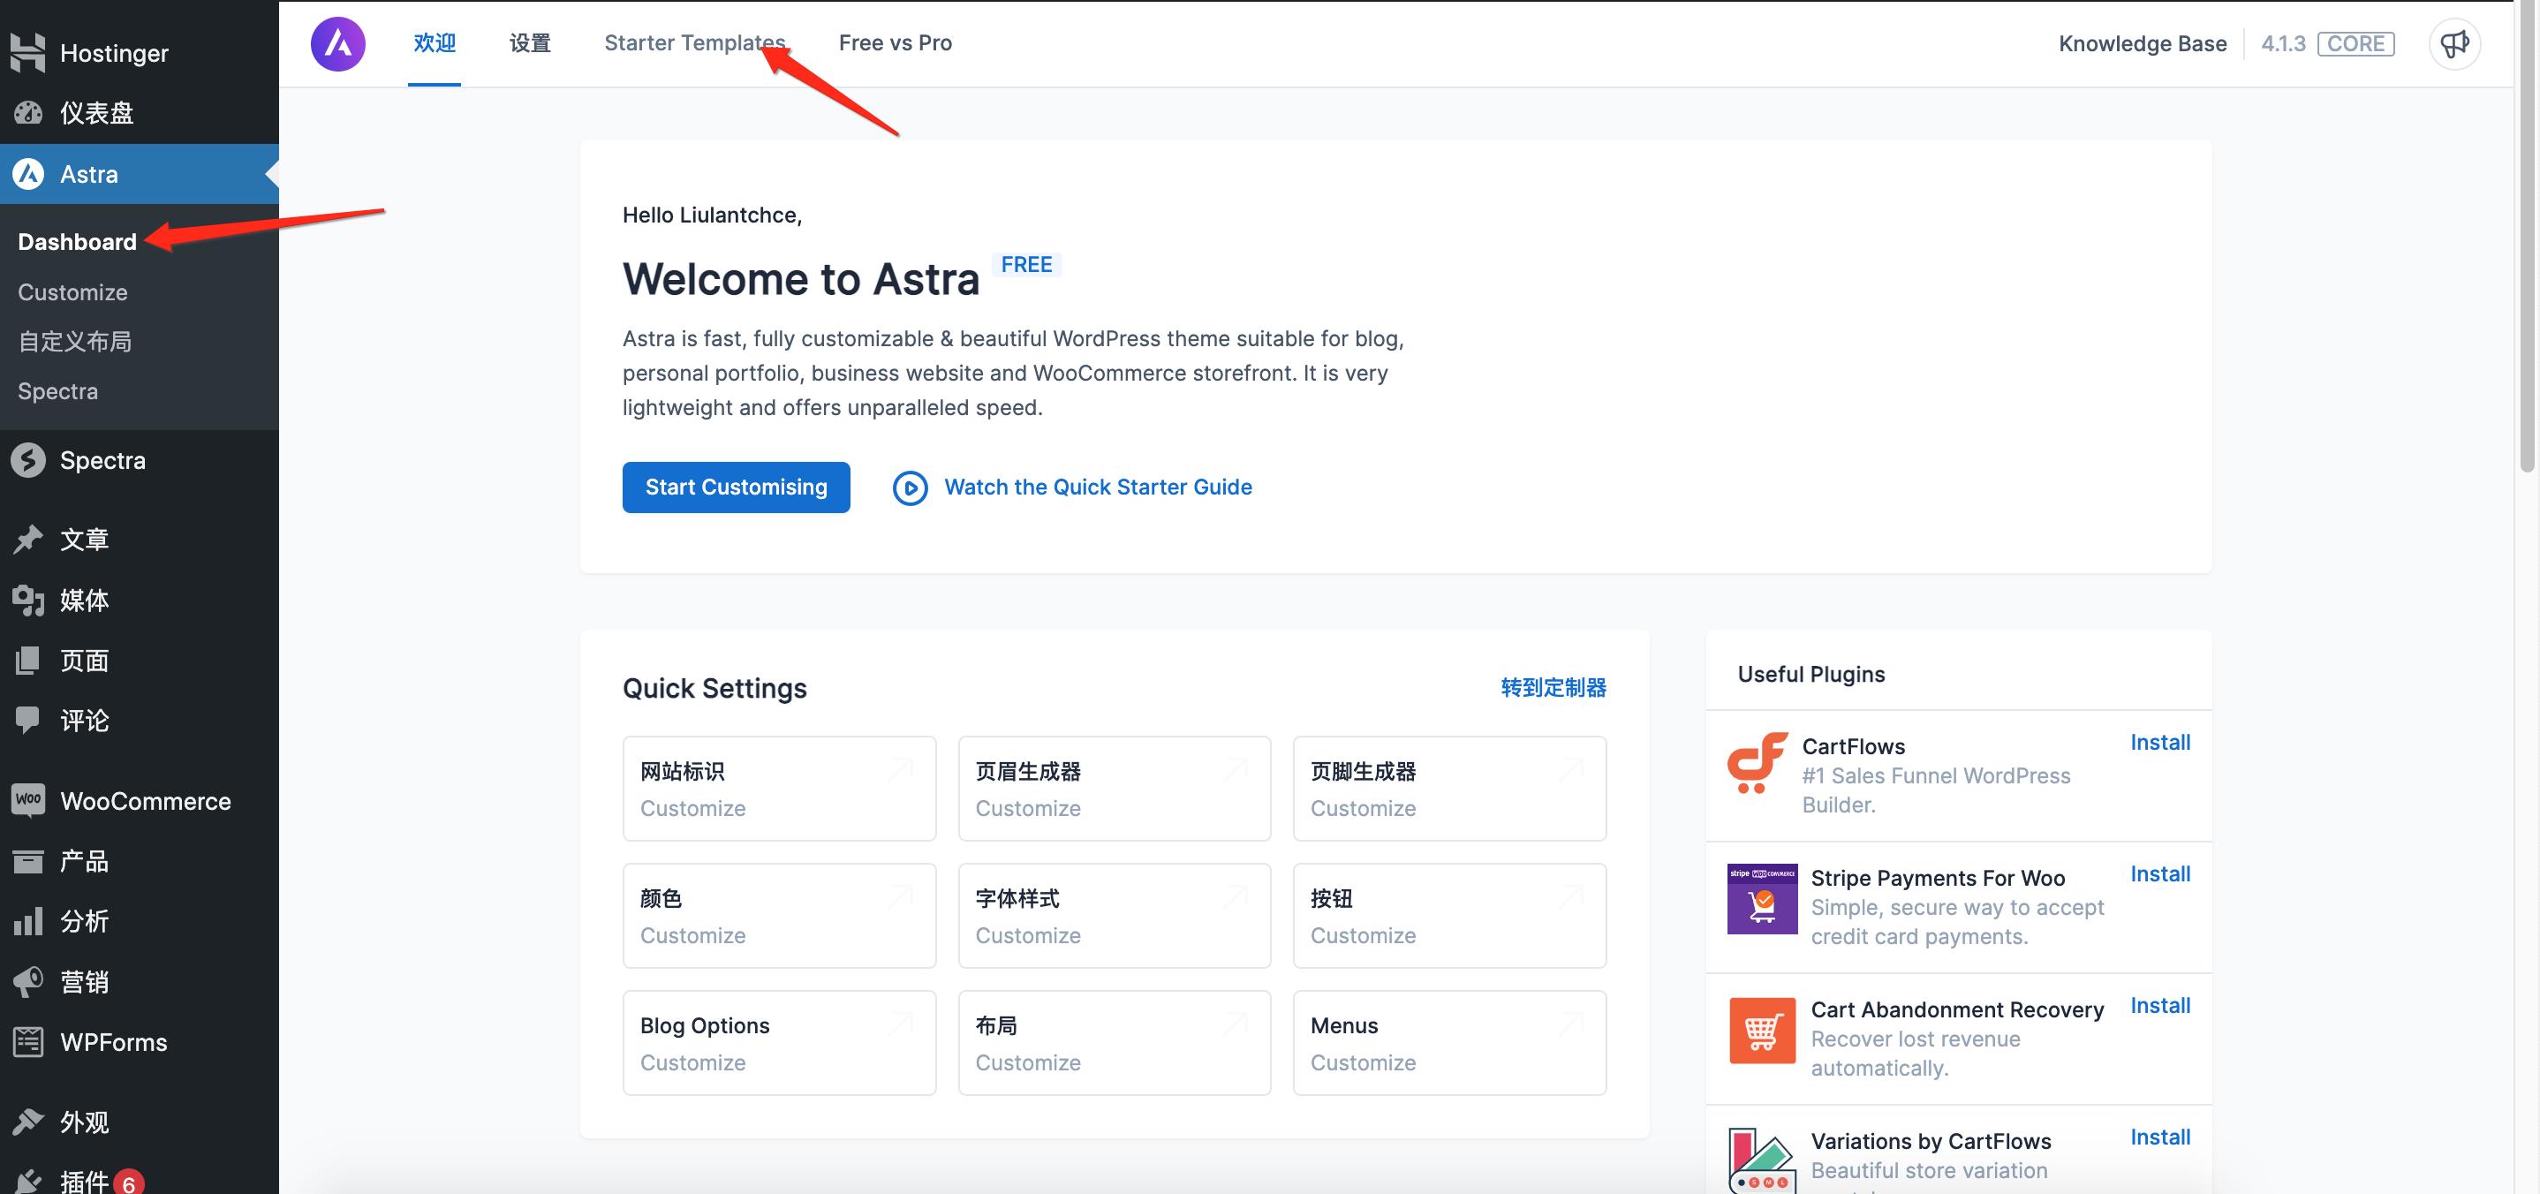
Task: Click the CartFlows plugin icon
Action: 1758,762
